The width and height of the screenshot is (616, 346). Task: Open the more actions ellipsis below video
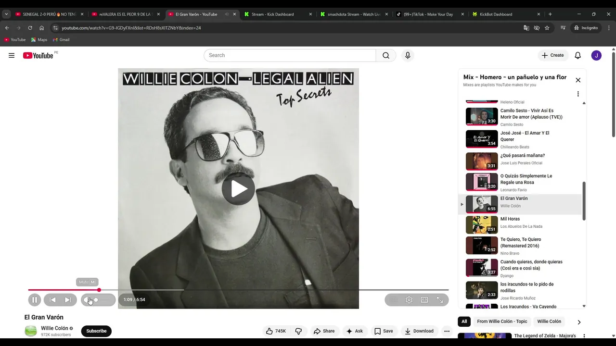(x=447, y=331)
